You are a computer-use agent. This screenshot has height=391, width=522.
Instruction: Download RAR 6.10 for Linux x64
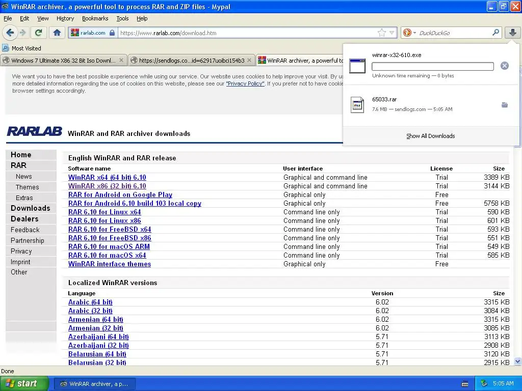[x=105, y=212]
